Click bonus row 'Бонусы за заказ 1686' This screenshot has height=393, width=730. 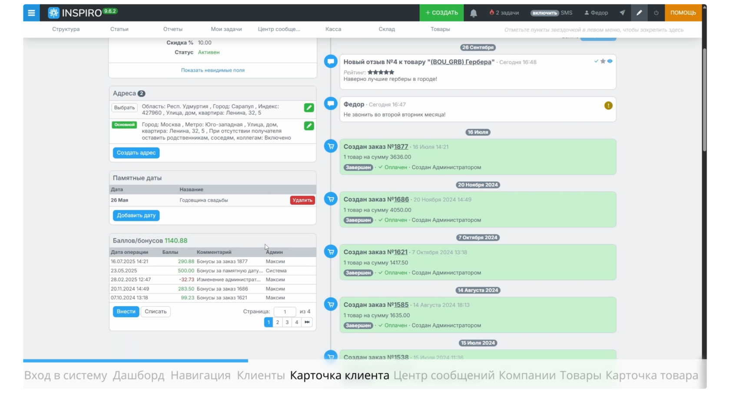pyautogui.click(x=212, y=289)
